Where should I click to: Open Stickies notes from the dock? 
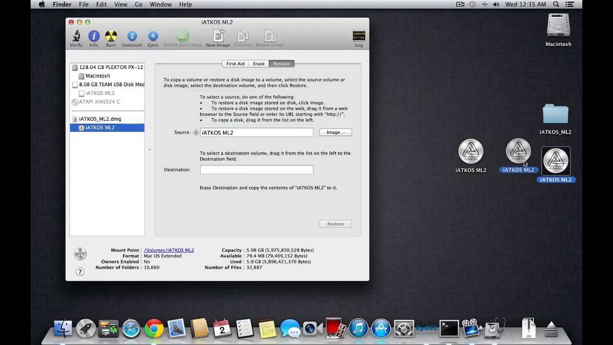click(267, 328)
